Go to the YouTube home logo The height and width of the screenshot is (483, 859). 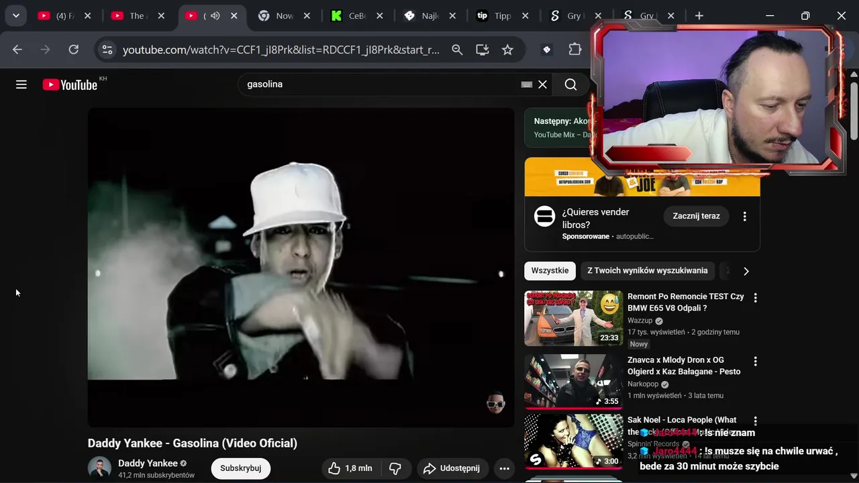70,85
